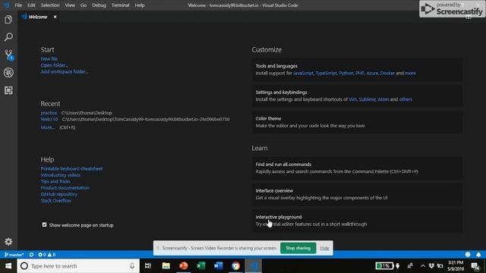Screen dimensions: 486x273
Task: Click the Visual Studio Code taskbar icon
Action: tap(253, 266)
